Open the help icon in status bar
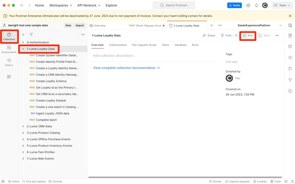The width and height of the screenshot is (295, 184). (292, 181)
